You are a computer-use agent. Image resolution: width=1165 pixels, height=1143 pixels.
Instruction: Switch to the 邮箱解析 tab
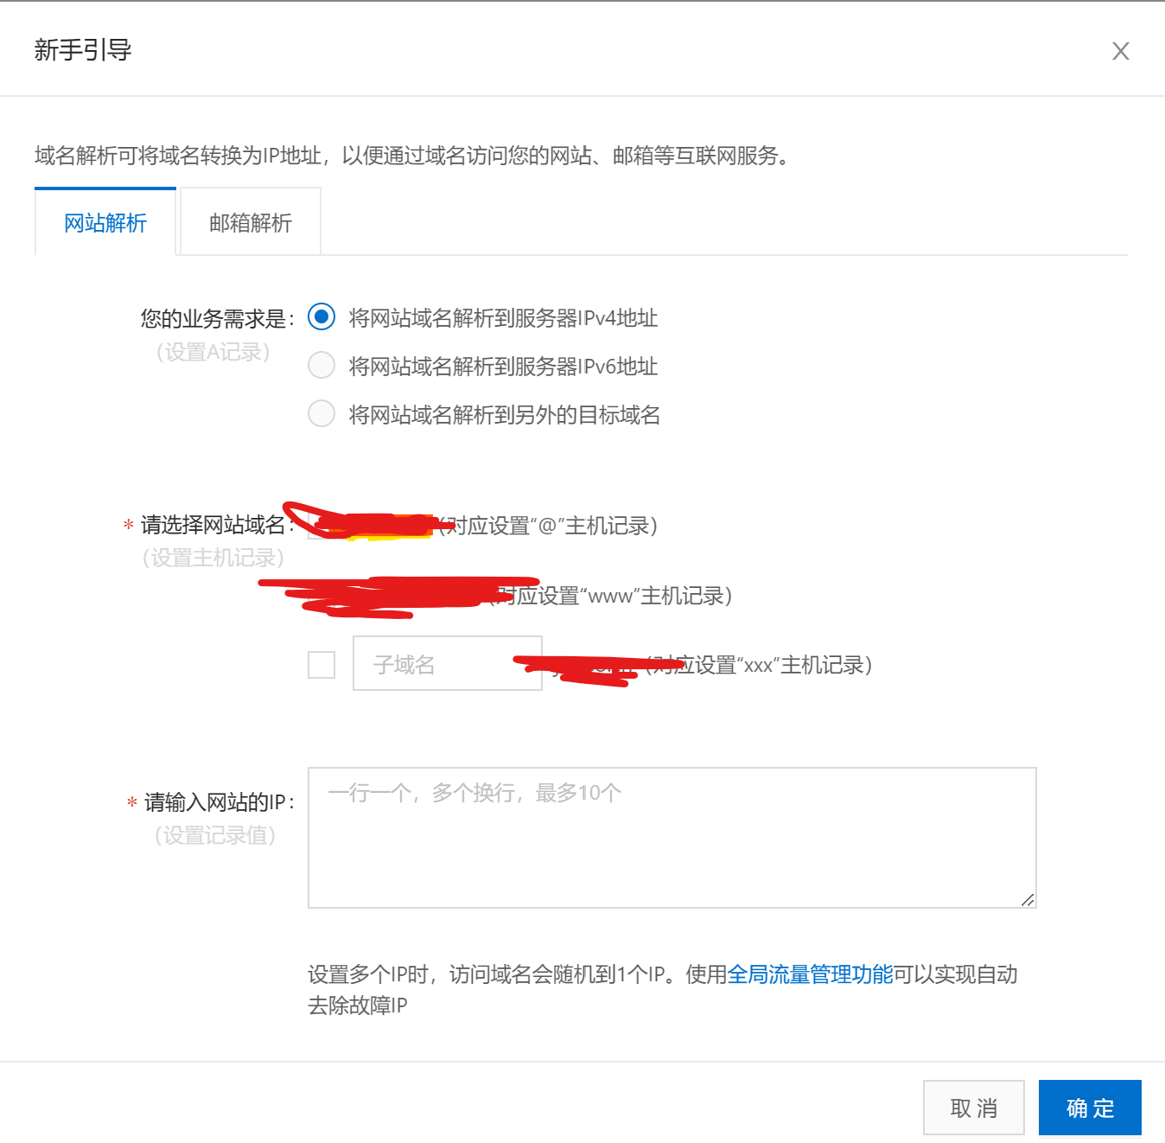[x=249, y=221]
